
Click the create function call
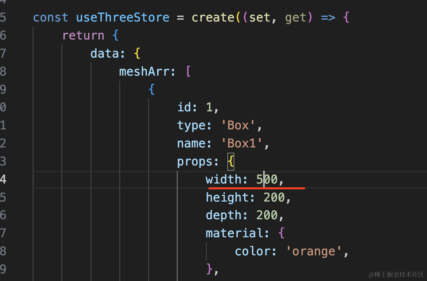tap(214, 17)
